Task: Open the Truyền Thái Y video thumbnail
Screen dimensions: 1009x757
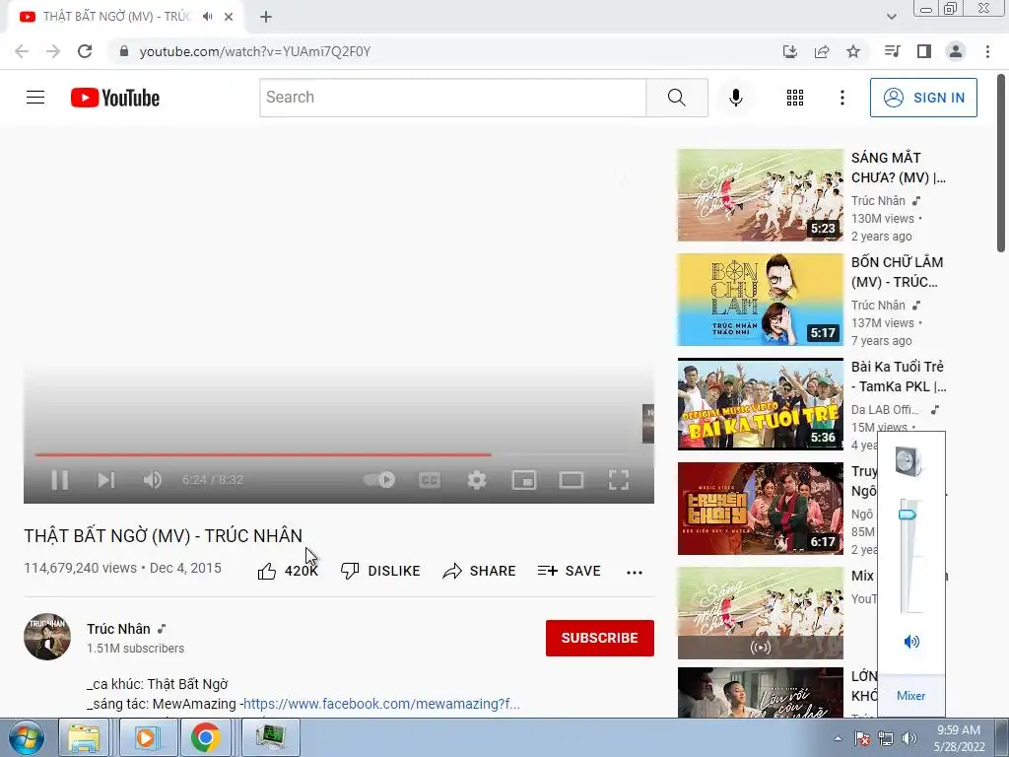Action: point(760,509)
